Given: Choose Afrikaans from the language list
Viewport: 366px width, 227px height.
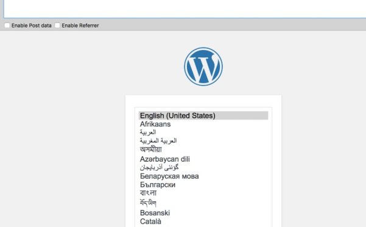Looking at the screenshot, I should tap(203, 124).
